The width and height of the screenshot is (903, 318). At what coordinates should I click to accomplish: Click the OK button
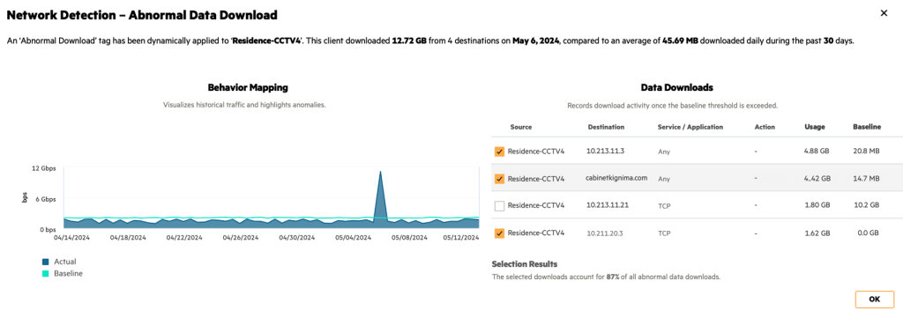pos(874,299)
